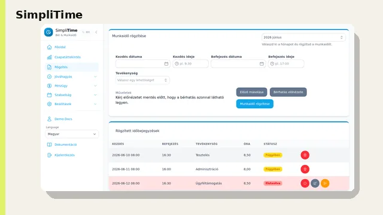
Task: Select the Rögzítés menu item
Action: coord(72,67)
